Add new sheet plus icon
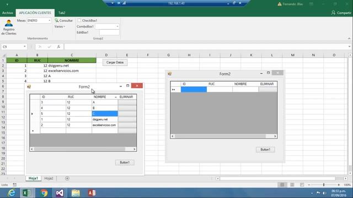The height and width of the screenshot is (198, 353). click(x=67, y=178)
